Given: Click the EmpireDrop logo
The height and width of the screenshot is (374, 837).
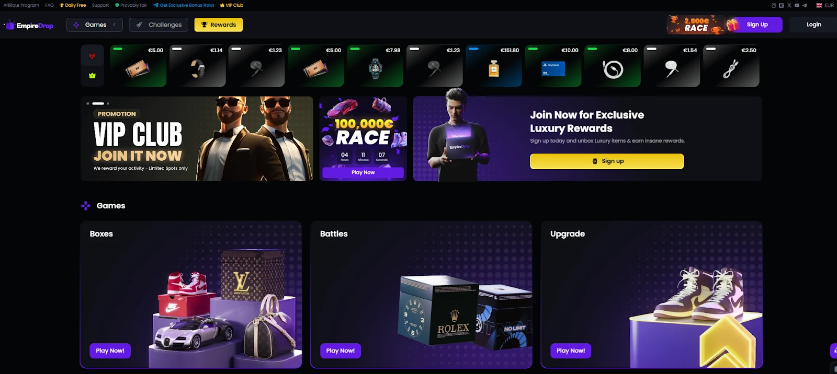Looking at the screenshot, I should (x=29, y=25).
